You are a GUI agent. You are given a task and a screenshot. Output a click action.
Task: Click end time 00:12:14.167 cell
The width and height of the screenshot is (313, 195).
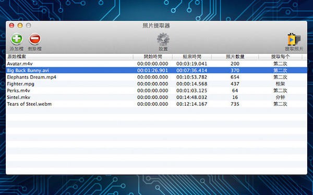click(x=192, y=104)
